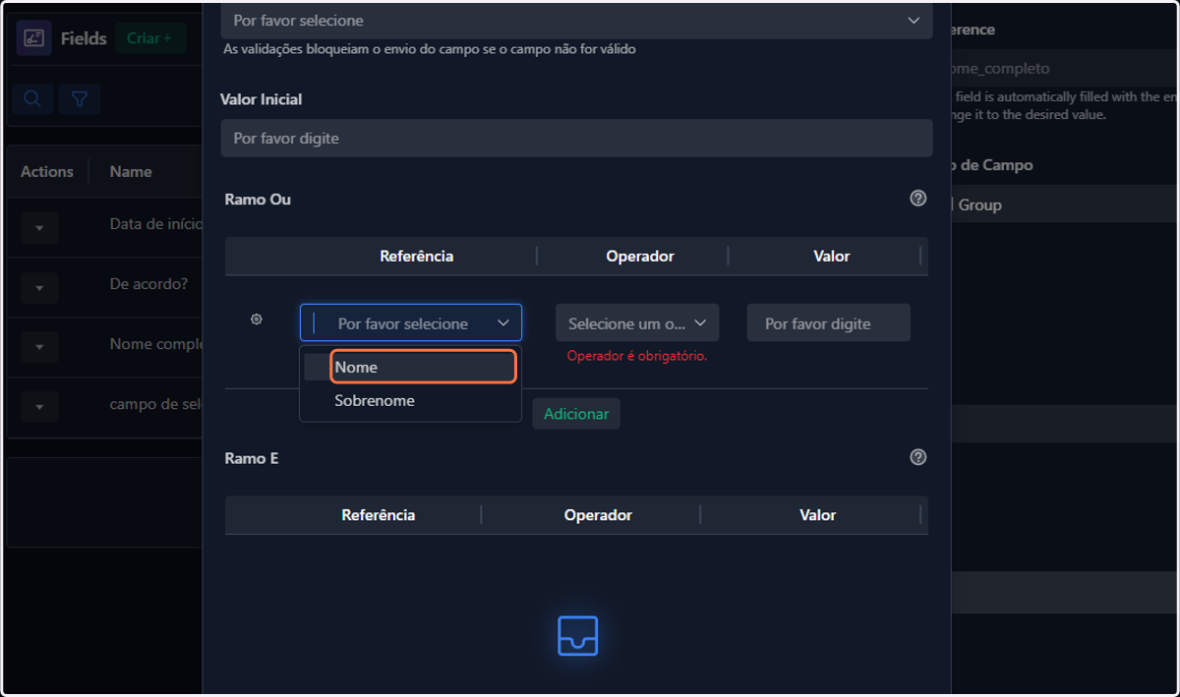This screenshot has width=1180, height=697.
Task: Click the Actions column header
Action: [47, 171]
